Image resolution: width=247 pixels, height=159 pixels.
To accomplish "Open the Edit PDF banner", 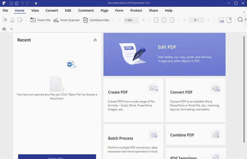I will tap(164, 54).
